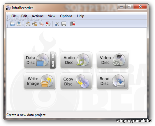Choose DVD on the Data Disc button
This screenshot has width=155, height=126.
[x=53, y=64]
